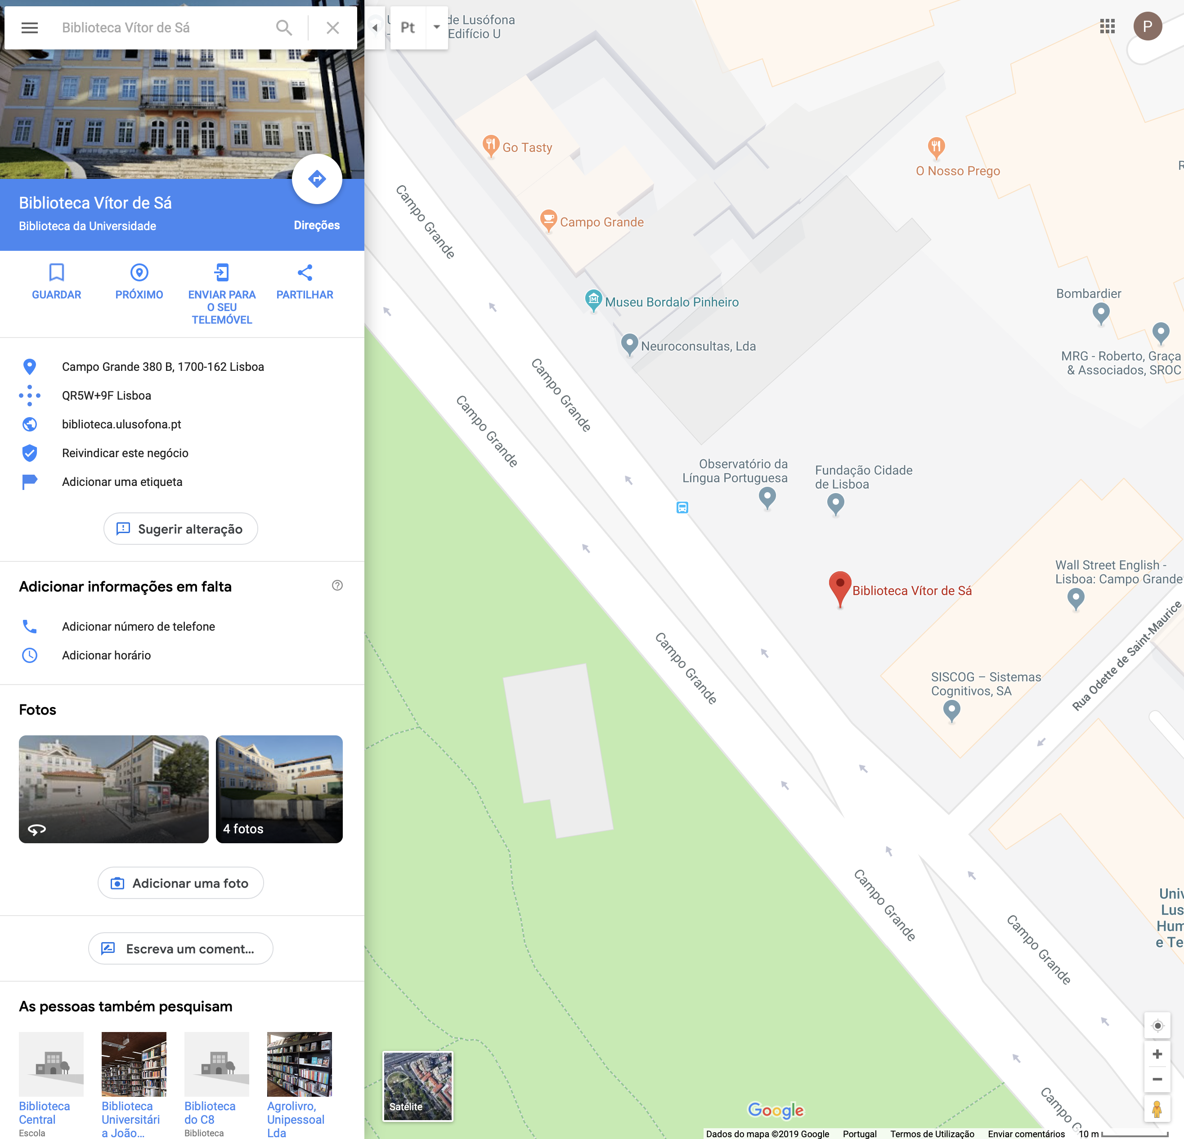Click the search magnifier icon
Screen dimensions: 1184x1139
pos(283,28)
